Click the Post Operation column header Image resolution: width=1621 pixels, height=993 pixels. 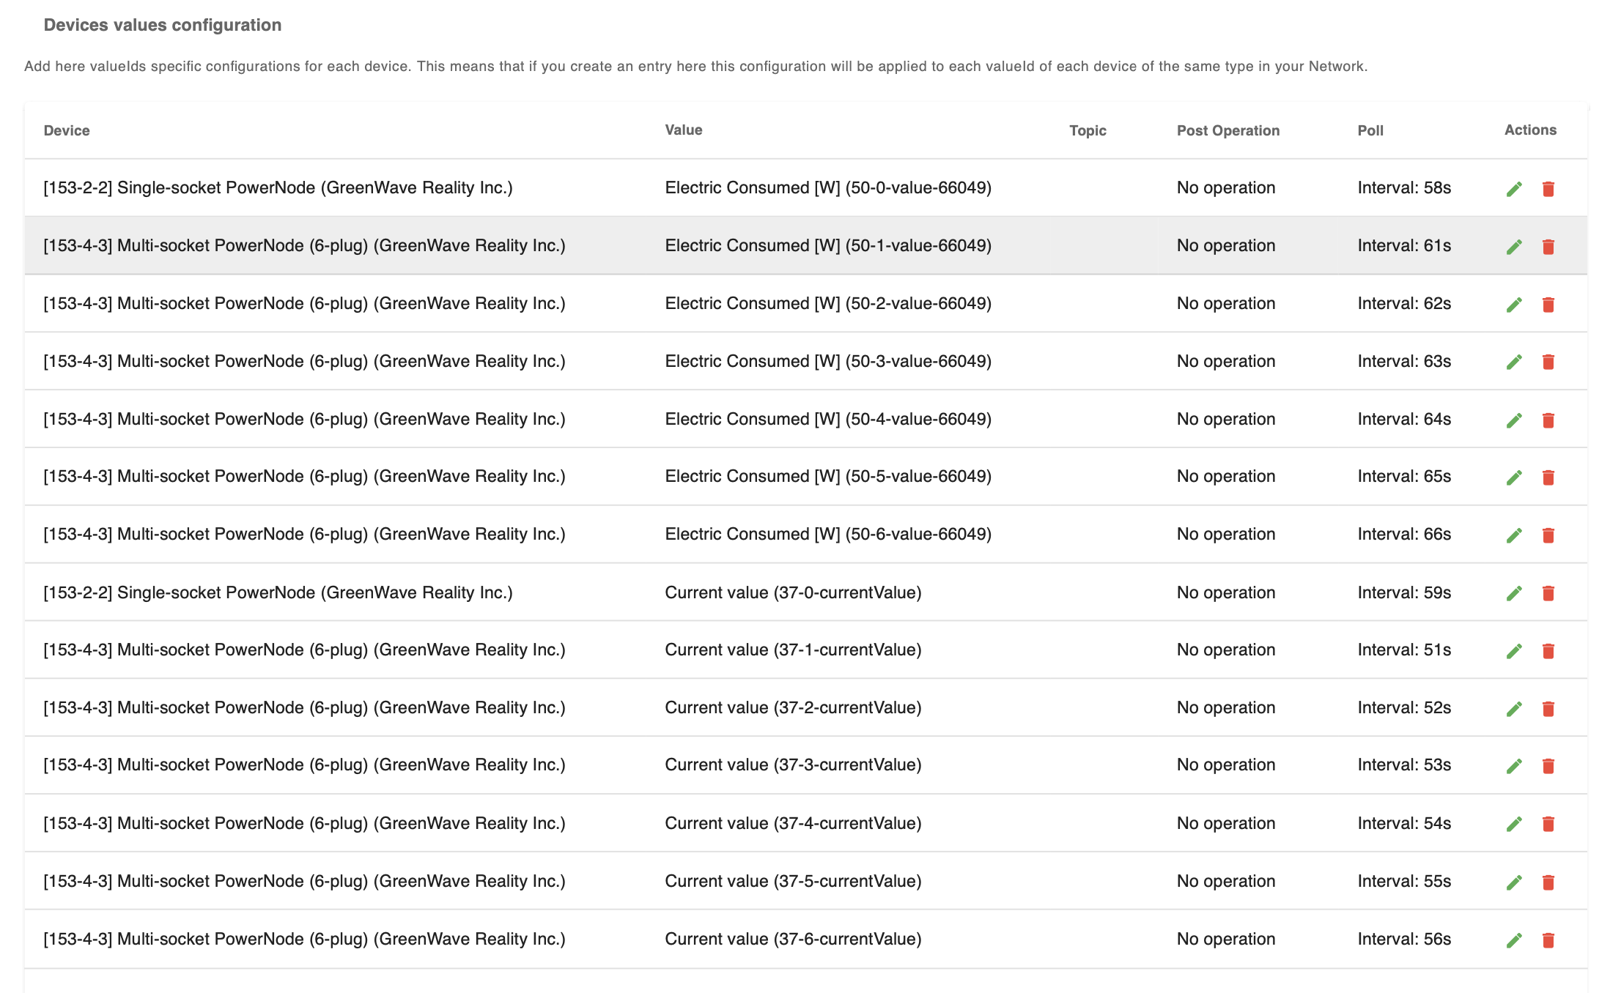pos(1227,130)
